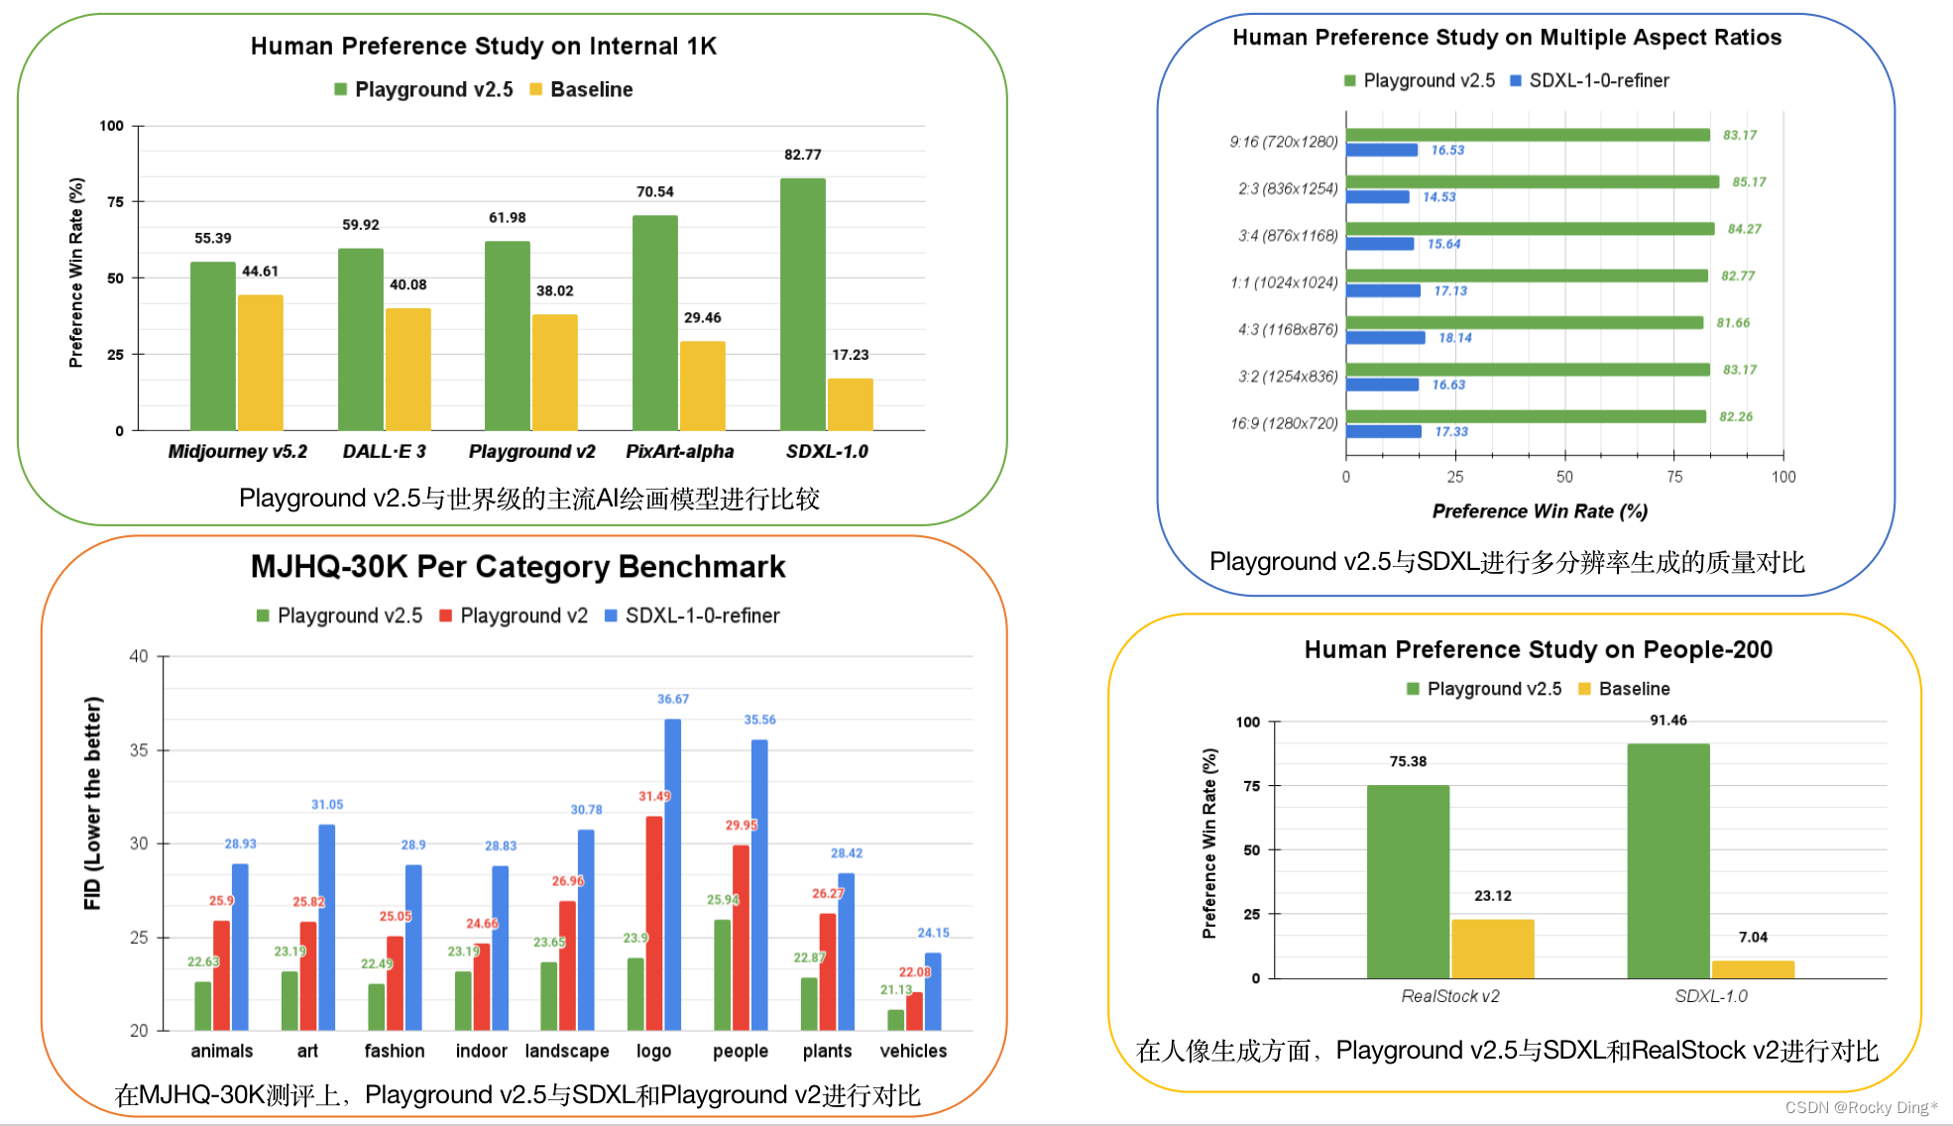Click the 21.13 value for vehicles
This screenshot has height=1126, width=1953.
(x=896, y=990)
